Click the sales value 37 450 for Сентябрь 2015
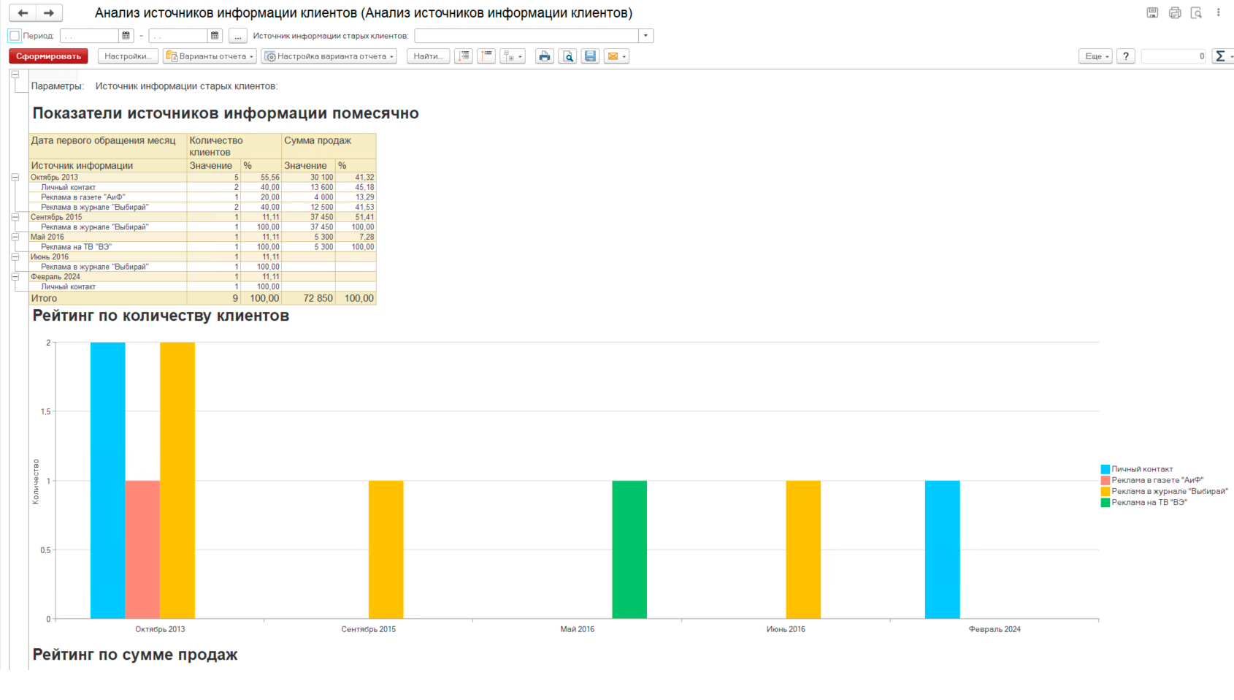 tap(308, 217)
